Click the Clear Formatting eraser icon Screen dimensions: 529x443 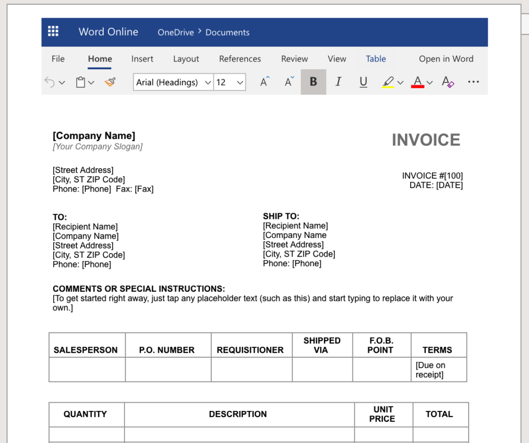pyautogui.click(x=448, y=82)
